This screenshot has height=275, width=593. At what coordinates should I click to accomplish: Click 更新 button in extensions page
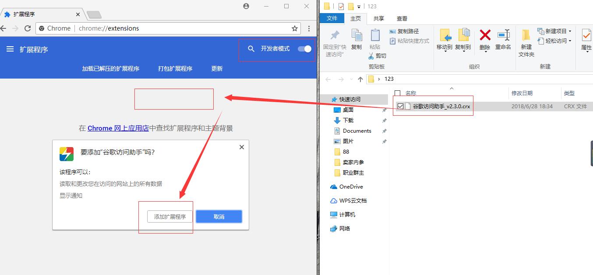(217, 69)
